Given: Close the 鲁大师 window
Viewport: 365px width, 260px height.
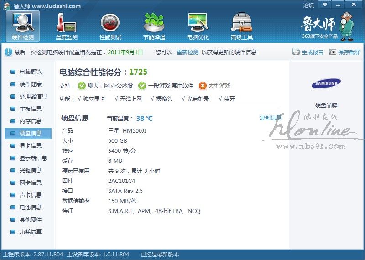Looking at the screenshot, I should [x=354, y=5].
